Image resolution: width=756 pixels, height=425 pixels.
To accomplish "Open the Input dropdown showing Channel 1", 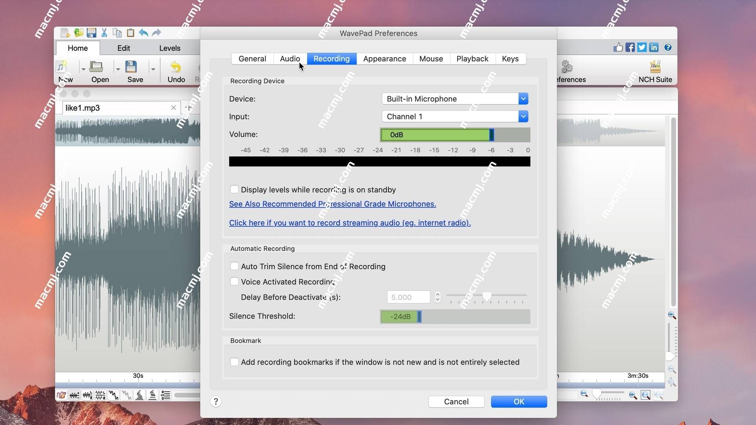I will click(x=455, y=116).
